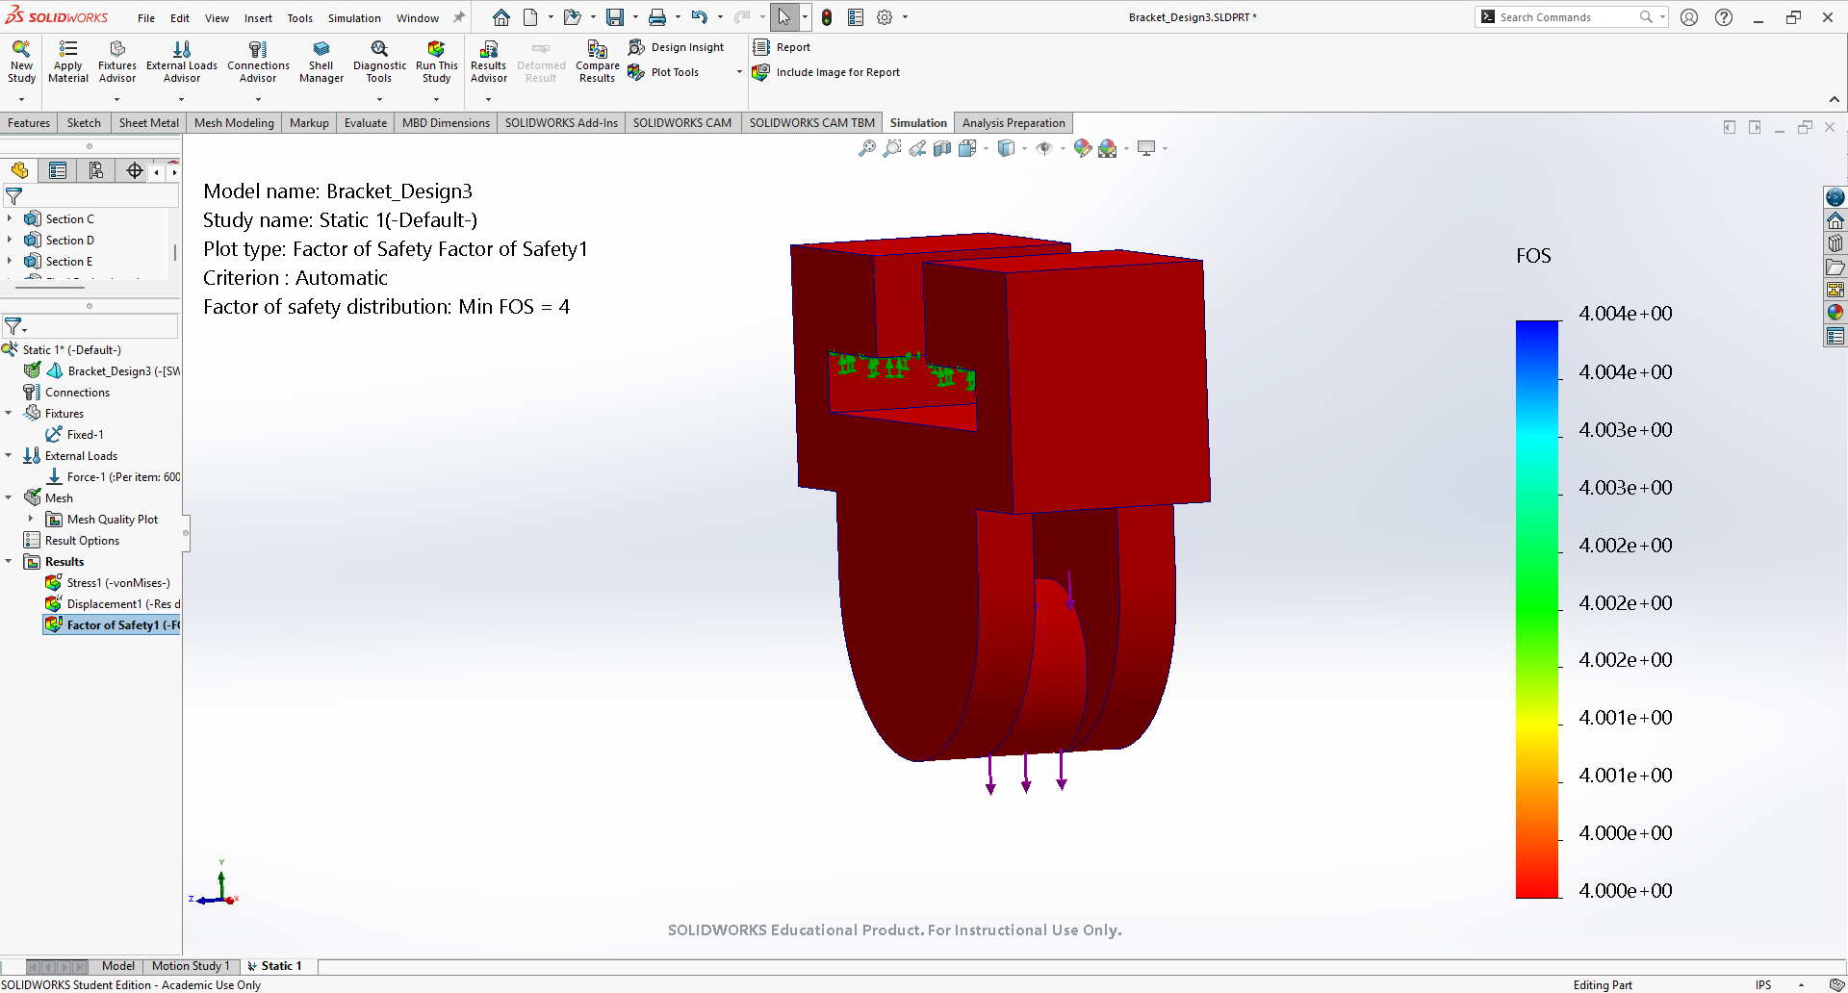Open Plot Tools dropdown arrow
This screenshot has height=993, width=1848.
coord(739,72)
